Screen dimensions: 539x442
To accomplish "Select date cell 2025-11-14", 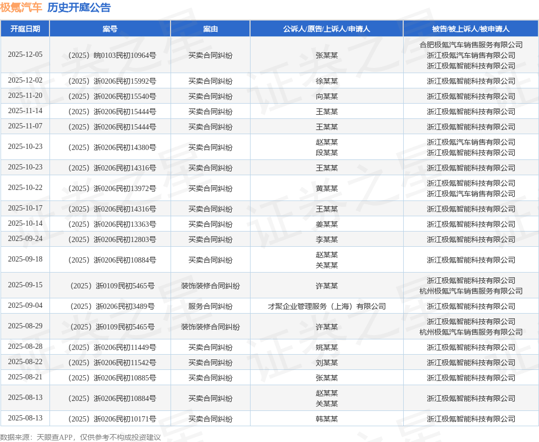I will coord(25,110).
